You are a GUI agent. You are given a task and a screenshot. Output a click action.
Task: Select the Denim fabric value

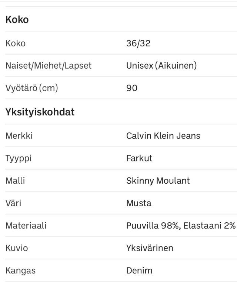click(139, 271)
